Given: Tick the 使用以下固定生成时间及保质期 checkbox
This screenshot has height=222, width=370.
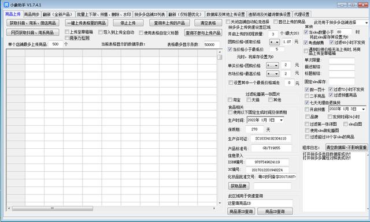Looking at the screenshot, I should tap(230, 112).
